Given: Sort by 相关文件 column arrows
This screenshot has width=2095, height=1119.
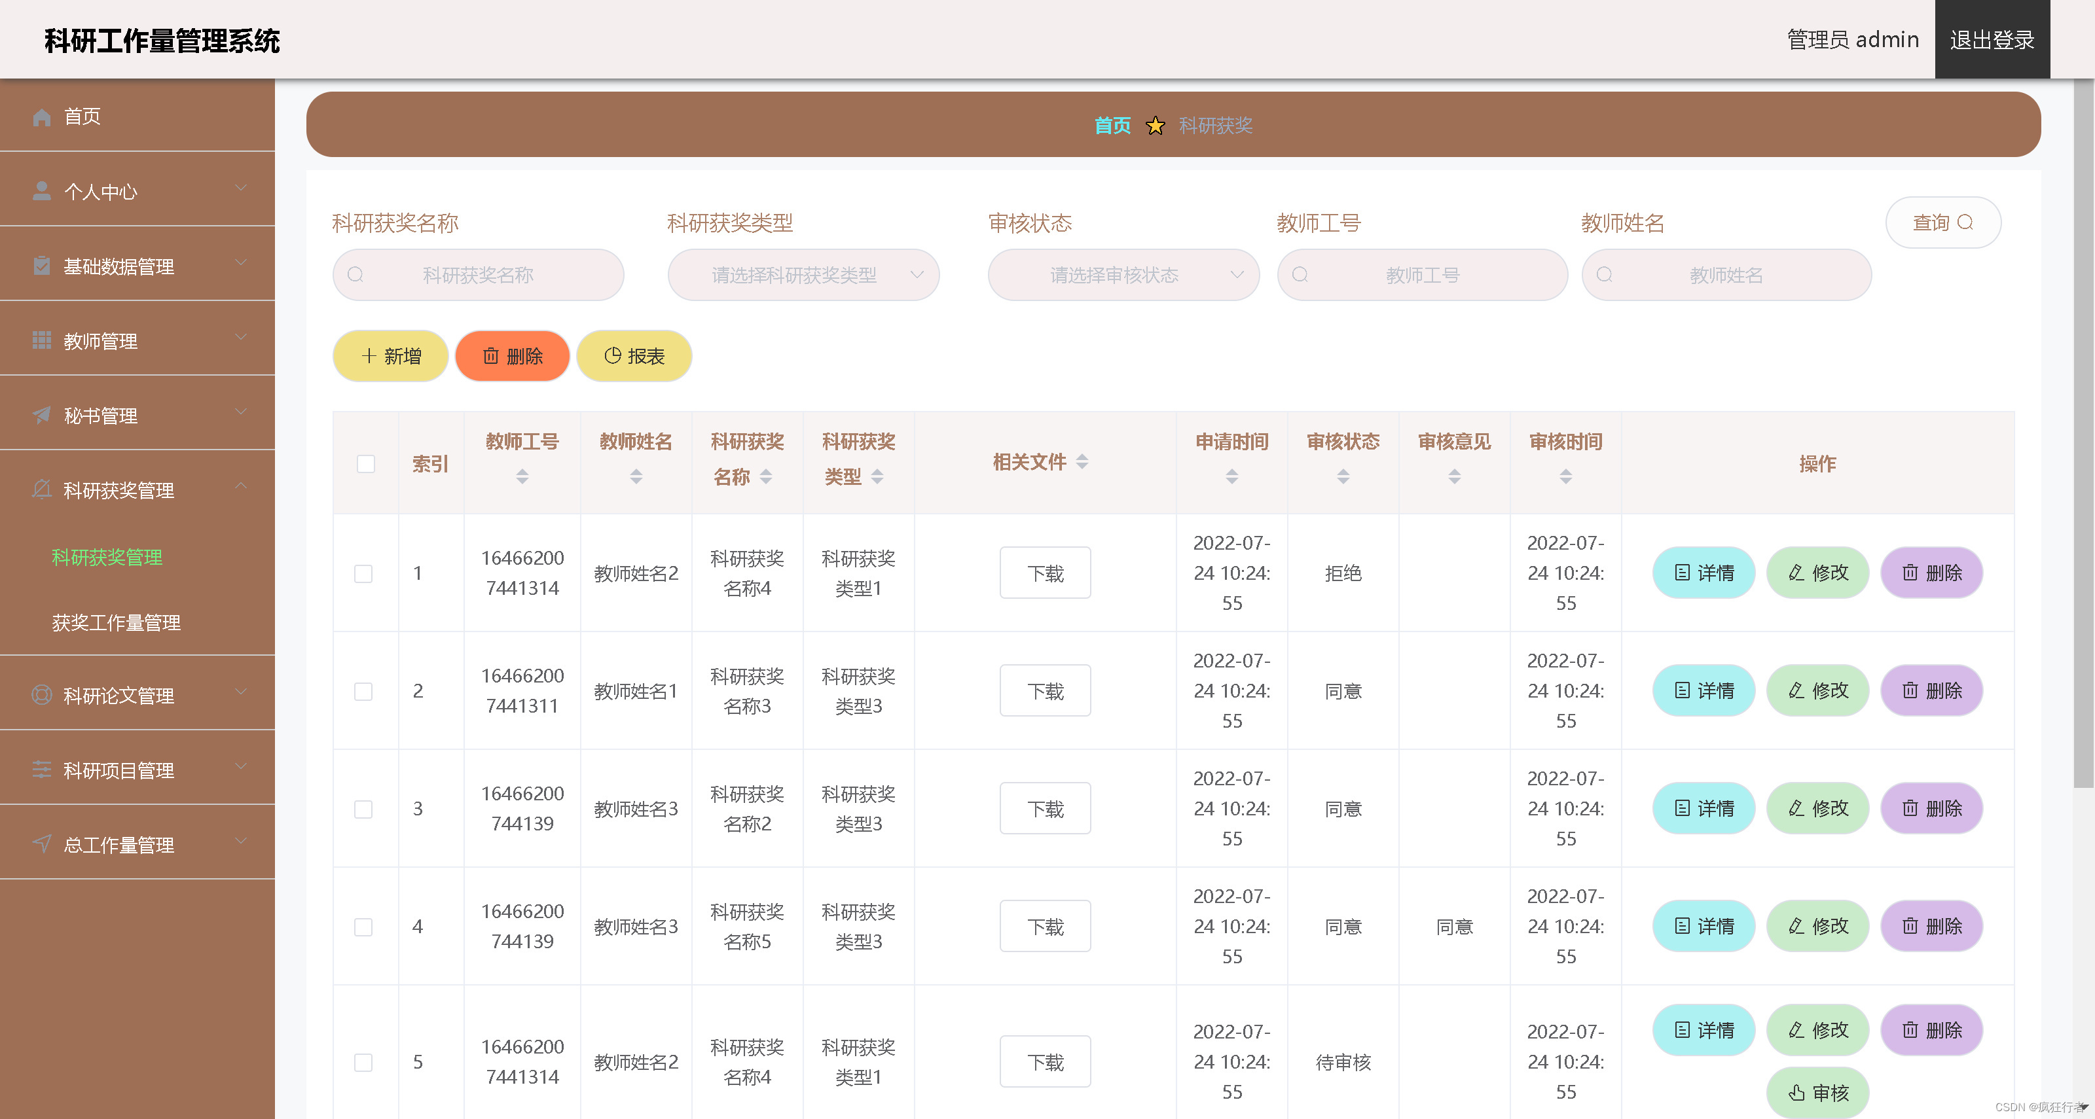Looking at the screenshot, I should pos(1082,461).
